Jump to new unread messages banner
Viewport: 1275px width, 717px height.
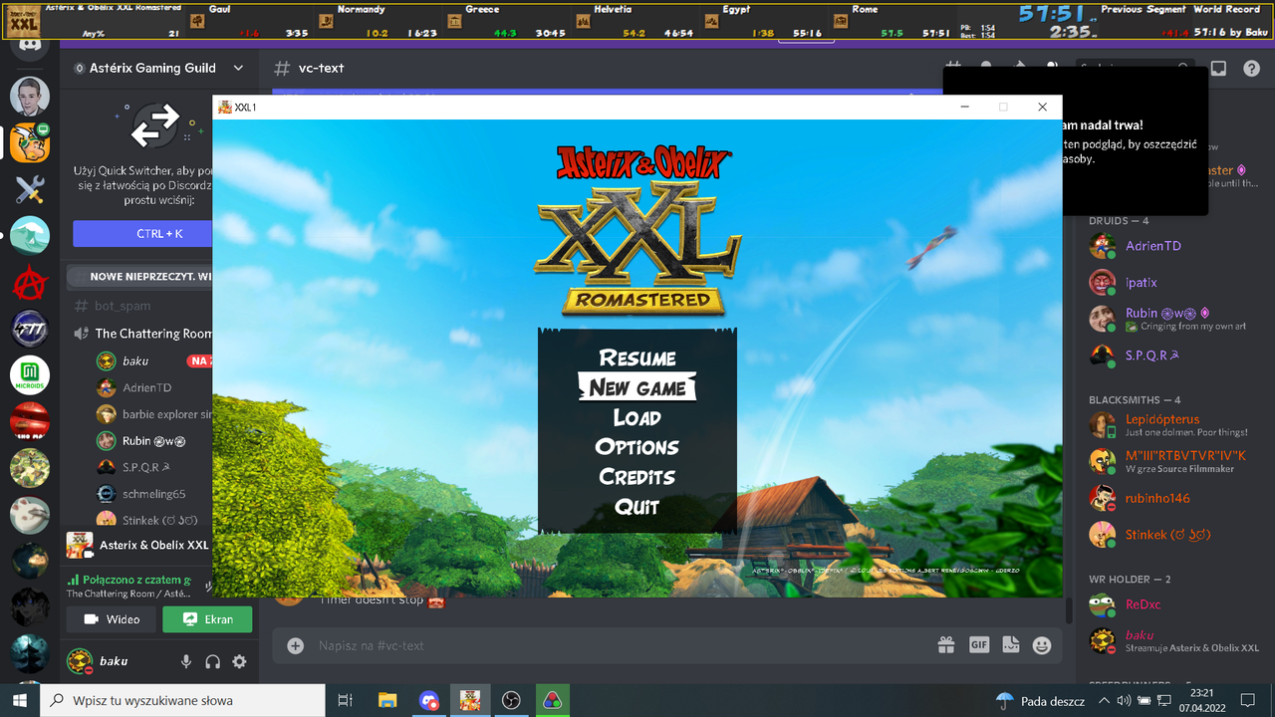click(x=139, y=276)
